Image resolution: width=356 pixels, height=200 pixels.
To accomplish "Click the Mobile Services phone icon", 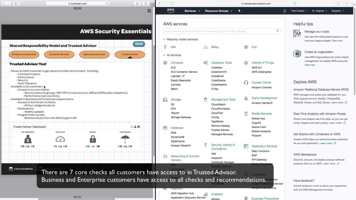I will coord(246,114).
